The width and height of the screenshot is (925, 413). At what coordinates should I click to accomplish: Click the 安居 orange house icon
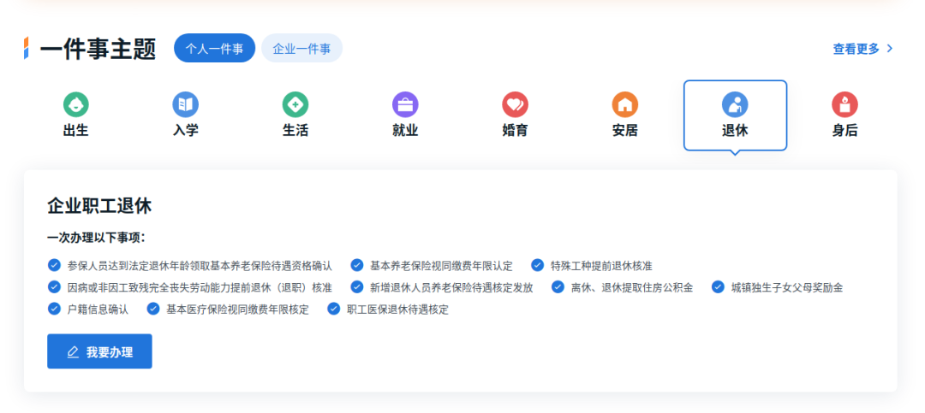point(625,105)
